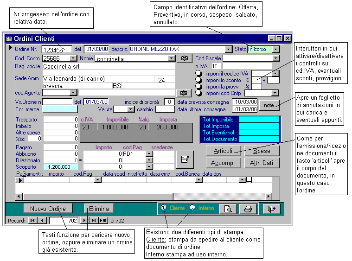This screenshot has width=352, height=261.
Task: Click the camera icon next to Nome field
Action: (x=184, y=58)
